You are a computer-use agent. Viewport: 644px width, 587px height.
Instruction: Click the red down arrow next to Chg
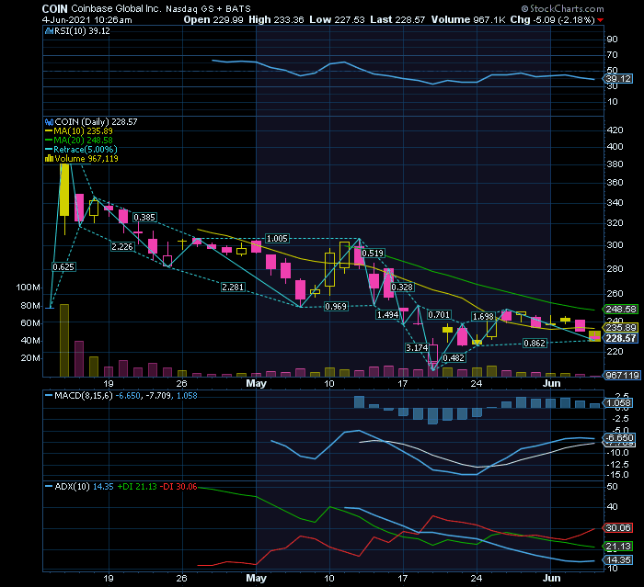tap(601, 20)
